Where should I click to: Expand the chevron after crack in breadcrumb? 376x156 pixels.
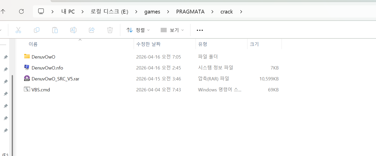241,12
